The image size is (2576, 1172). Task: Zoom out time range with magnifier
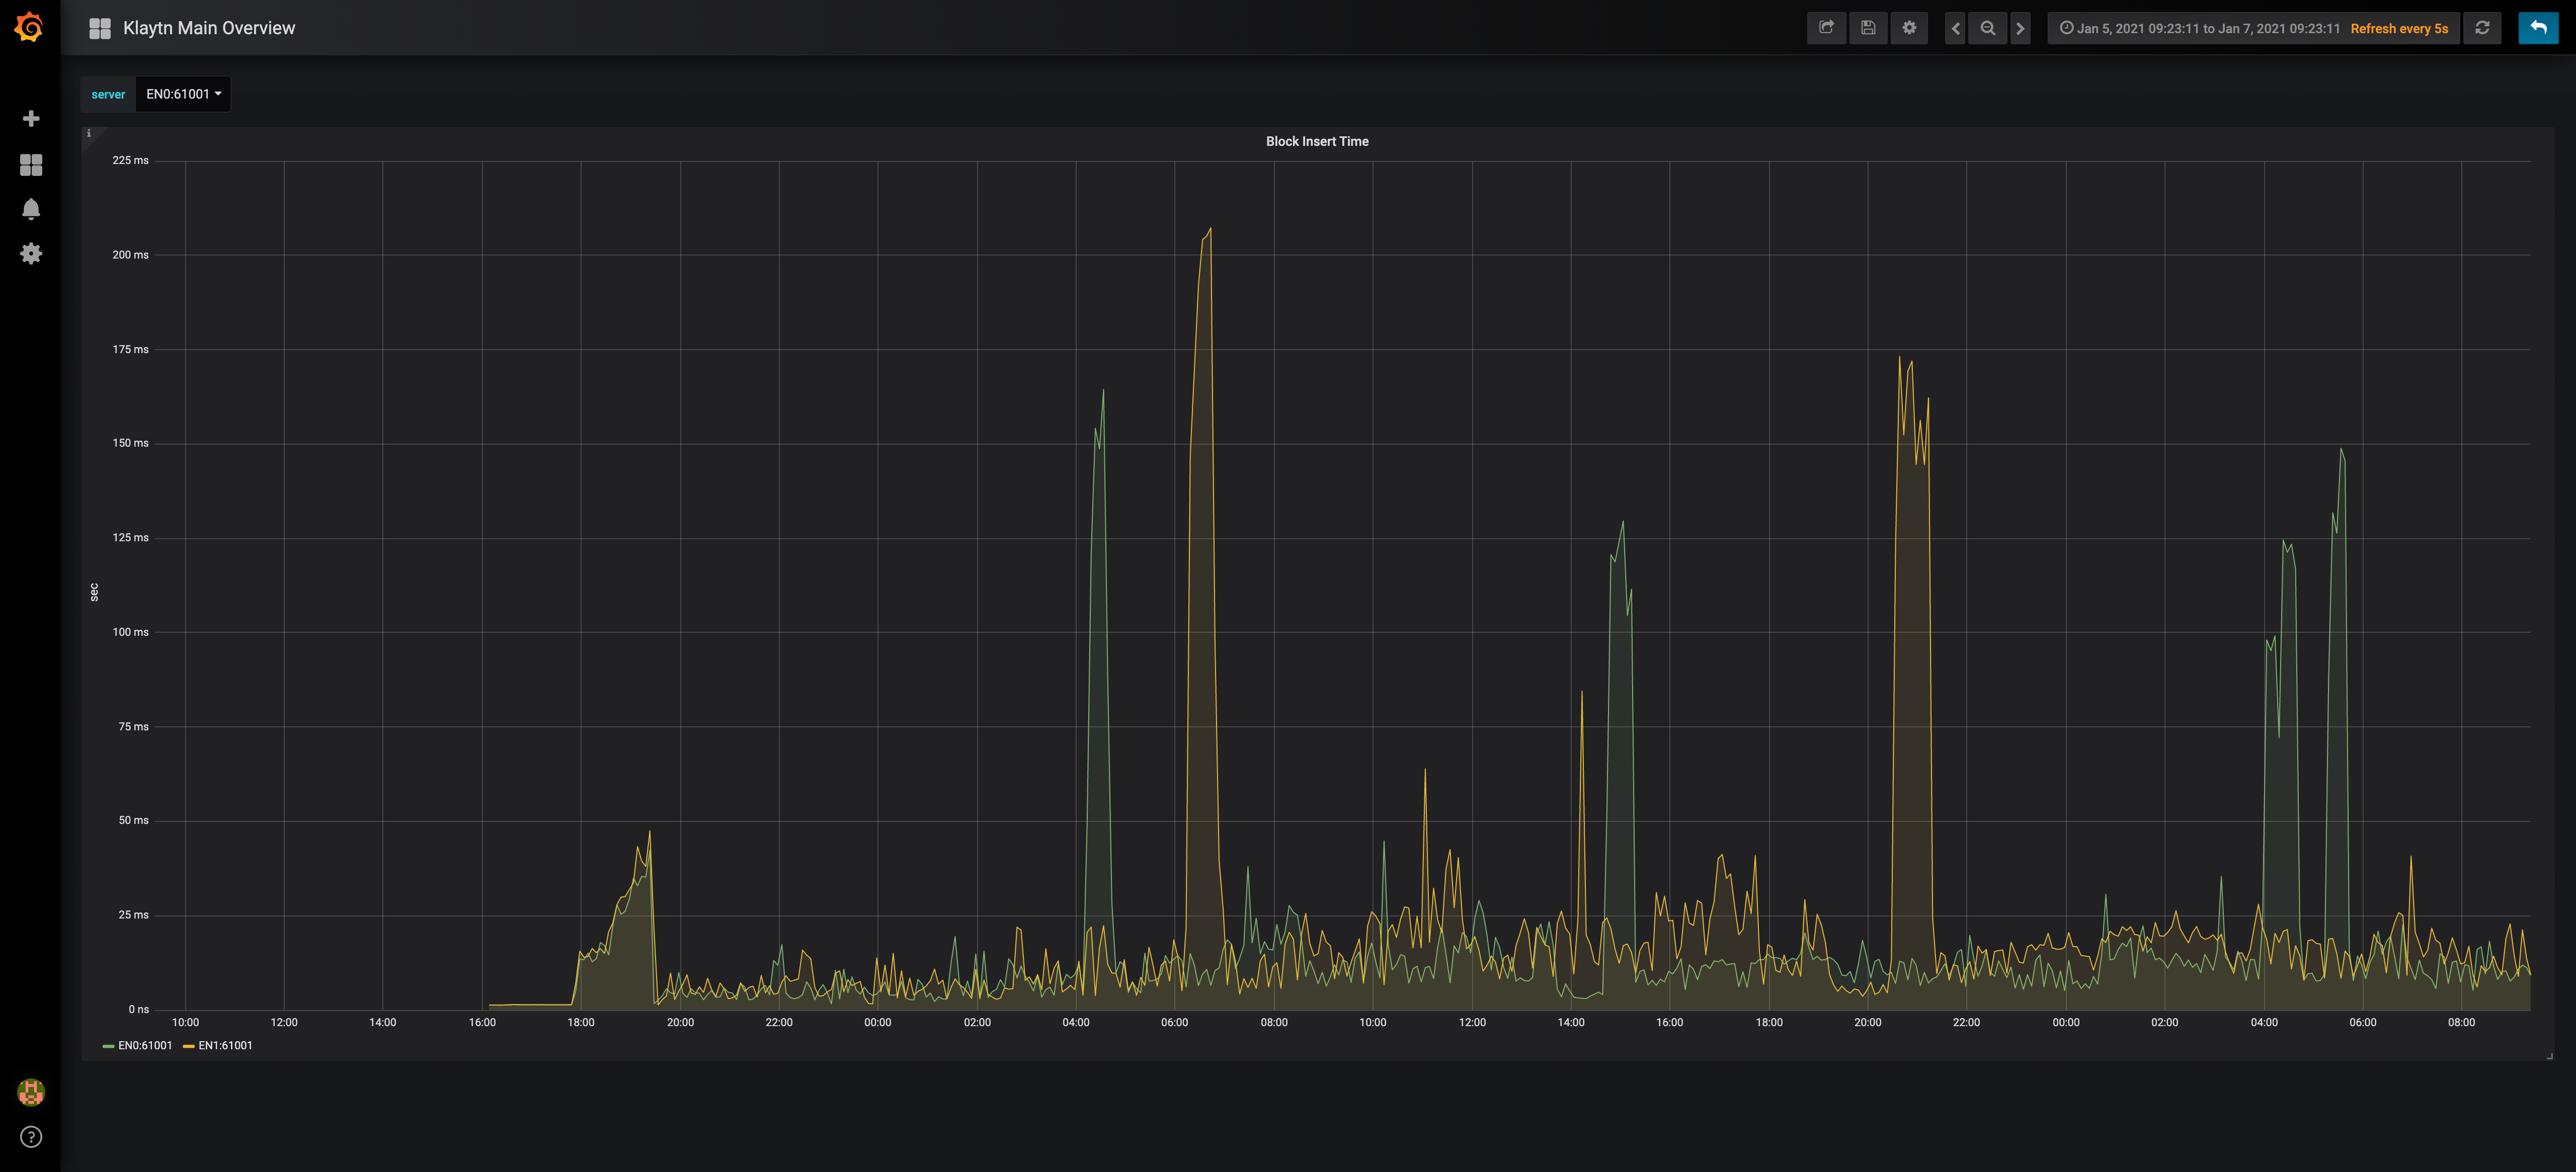coord(1988,28)
